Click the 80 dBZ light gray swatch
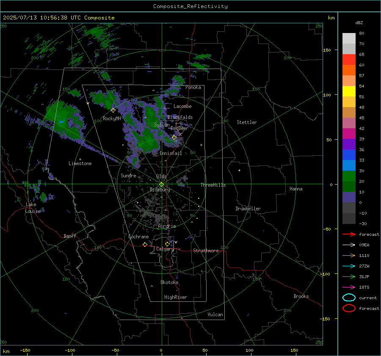The image size is (381, 356). [349, 38]
